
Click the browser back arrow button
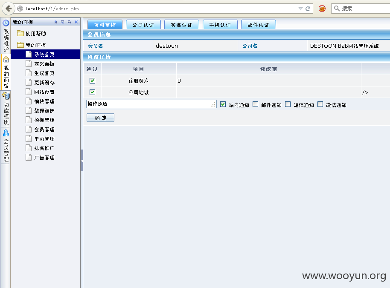point(9,9)
